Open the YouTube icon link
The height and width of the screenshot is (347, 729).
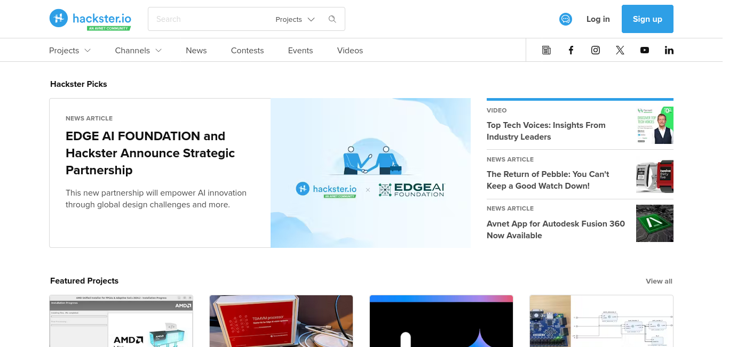645,50
